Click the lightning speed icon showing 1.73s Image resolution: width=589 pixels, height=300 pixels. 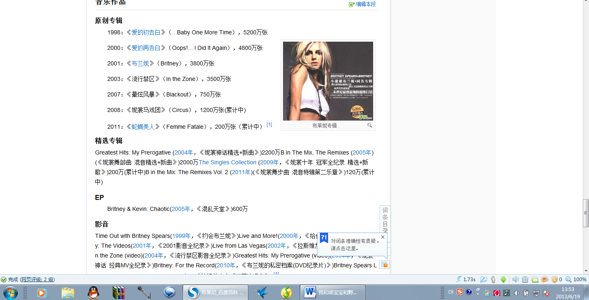(459, 280)
